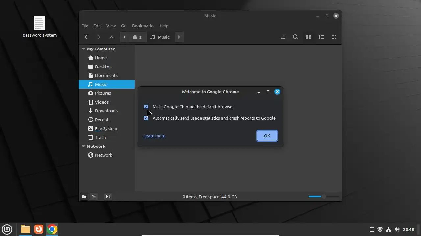Open the Go menu
The image size is (421, 236).
(124, 26)
